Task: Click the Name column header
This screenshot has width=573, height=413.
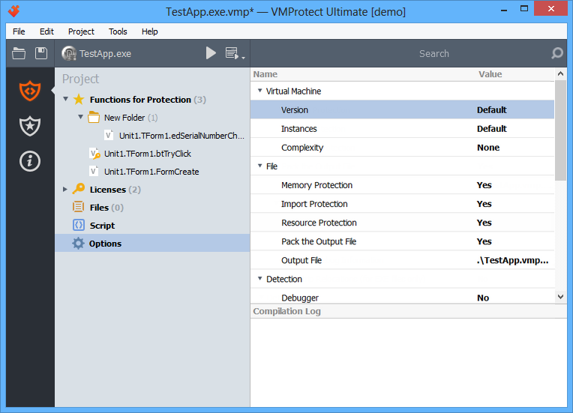Action: [x=265, y=74]
